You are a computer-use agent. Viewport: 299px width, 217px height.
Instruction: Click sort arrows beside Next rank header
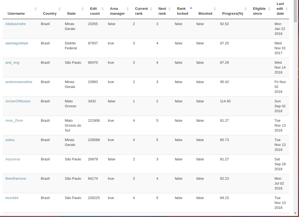coord(169,9)
